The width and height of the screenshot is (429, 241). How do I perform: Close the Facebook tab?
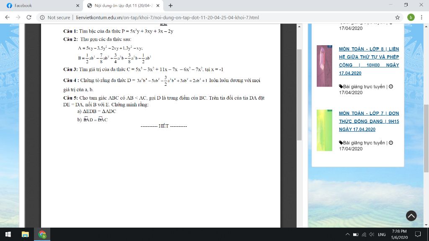78,5
